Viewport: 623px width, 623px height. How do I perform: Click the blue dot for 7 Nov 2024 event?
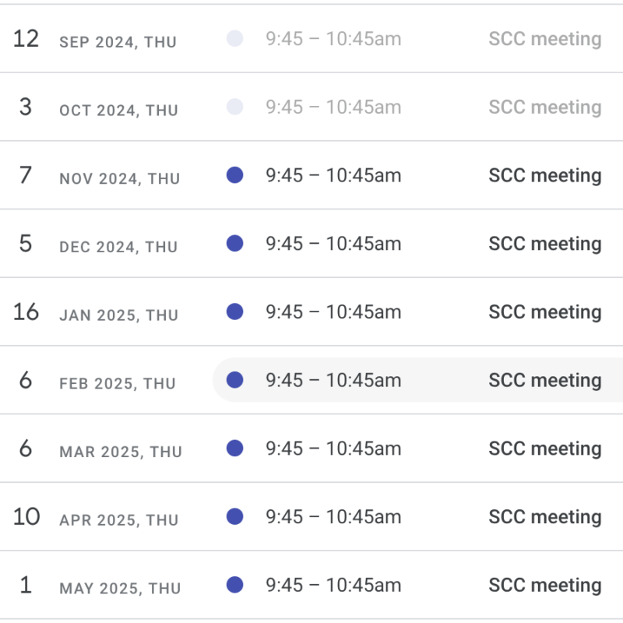click(x=235, y=175)
